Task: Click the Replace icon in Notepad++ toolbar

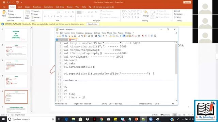Action: pos(99,36)
